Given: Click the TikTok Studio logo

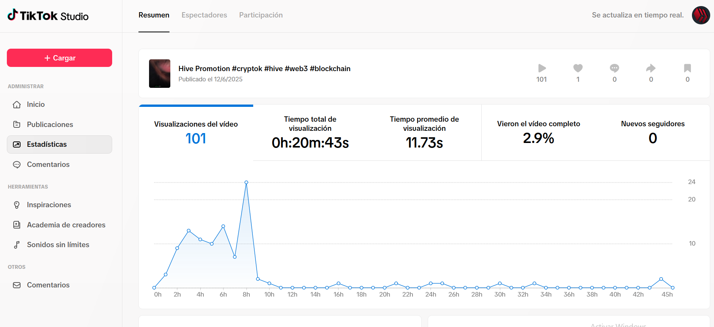Looking at the screenshot, I should (48, 16).
